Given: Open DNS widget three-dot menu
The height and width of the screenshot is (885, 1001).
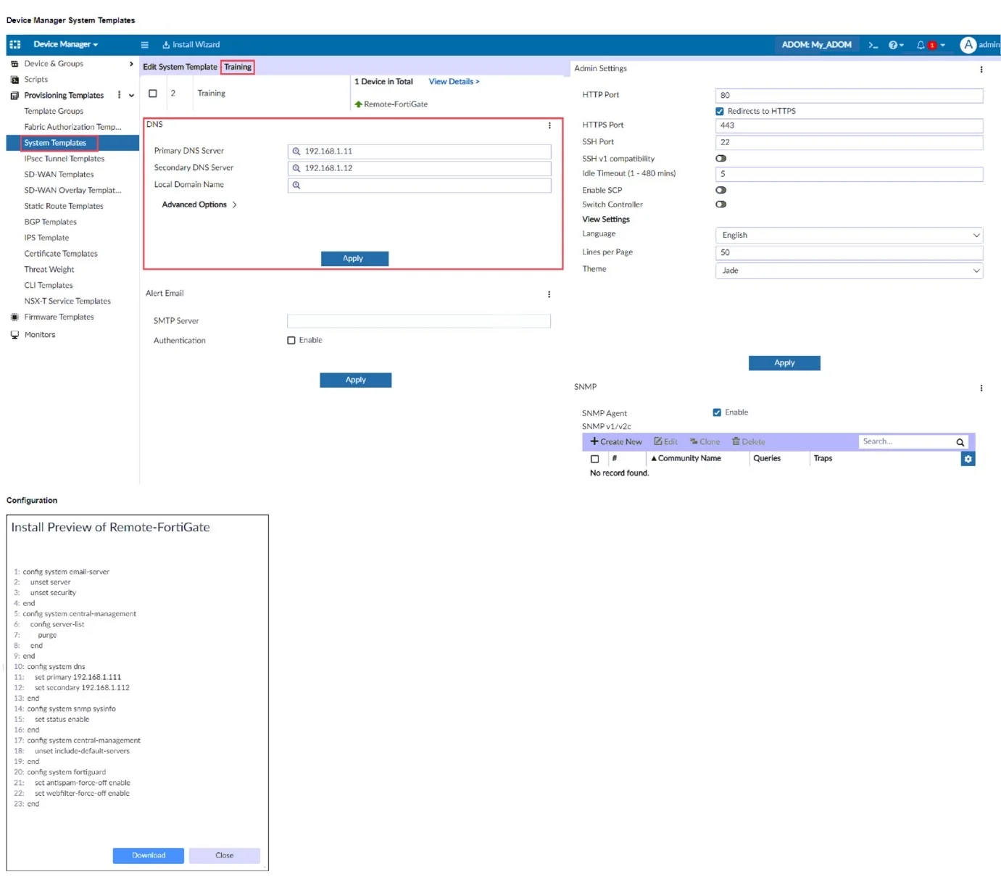Looking at the screenshot, I should click(549, 125).
